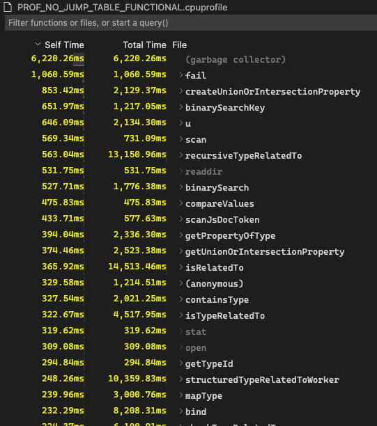Image resolution: width=377 pixels, height=426 pixels.
Task: Click self time value 6,220.26ms
Action: click(x=57, y=58)
